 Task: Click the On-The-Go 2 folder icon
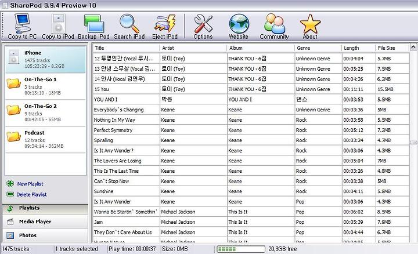point(13,110)
